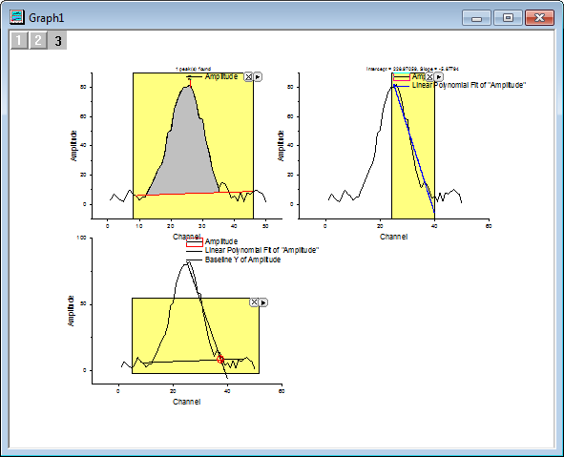This screenshot has height=457, width=564.
Task: Click the 'Channel' axis title of the top-right graph
Action: coord(393,237)
